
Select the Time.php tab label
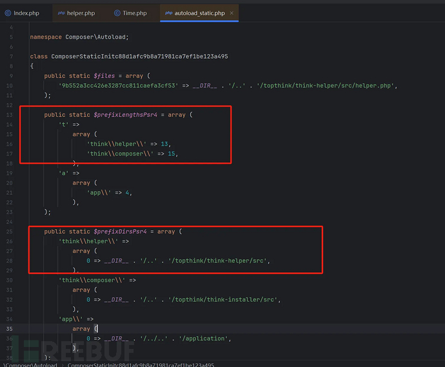point(135,13)
